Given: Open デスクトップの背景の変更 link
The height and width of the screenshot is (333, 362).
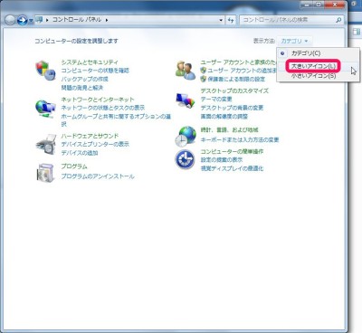Looking at the screenshot, I should 232,108.
